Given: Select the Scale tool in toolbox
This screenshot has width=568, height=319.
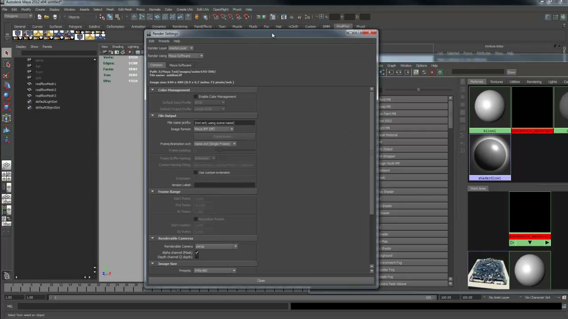Looking at the screenshot, I should coord(7,107).
